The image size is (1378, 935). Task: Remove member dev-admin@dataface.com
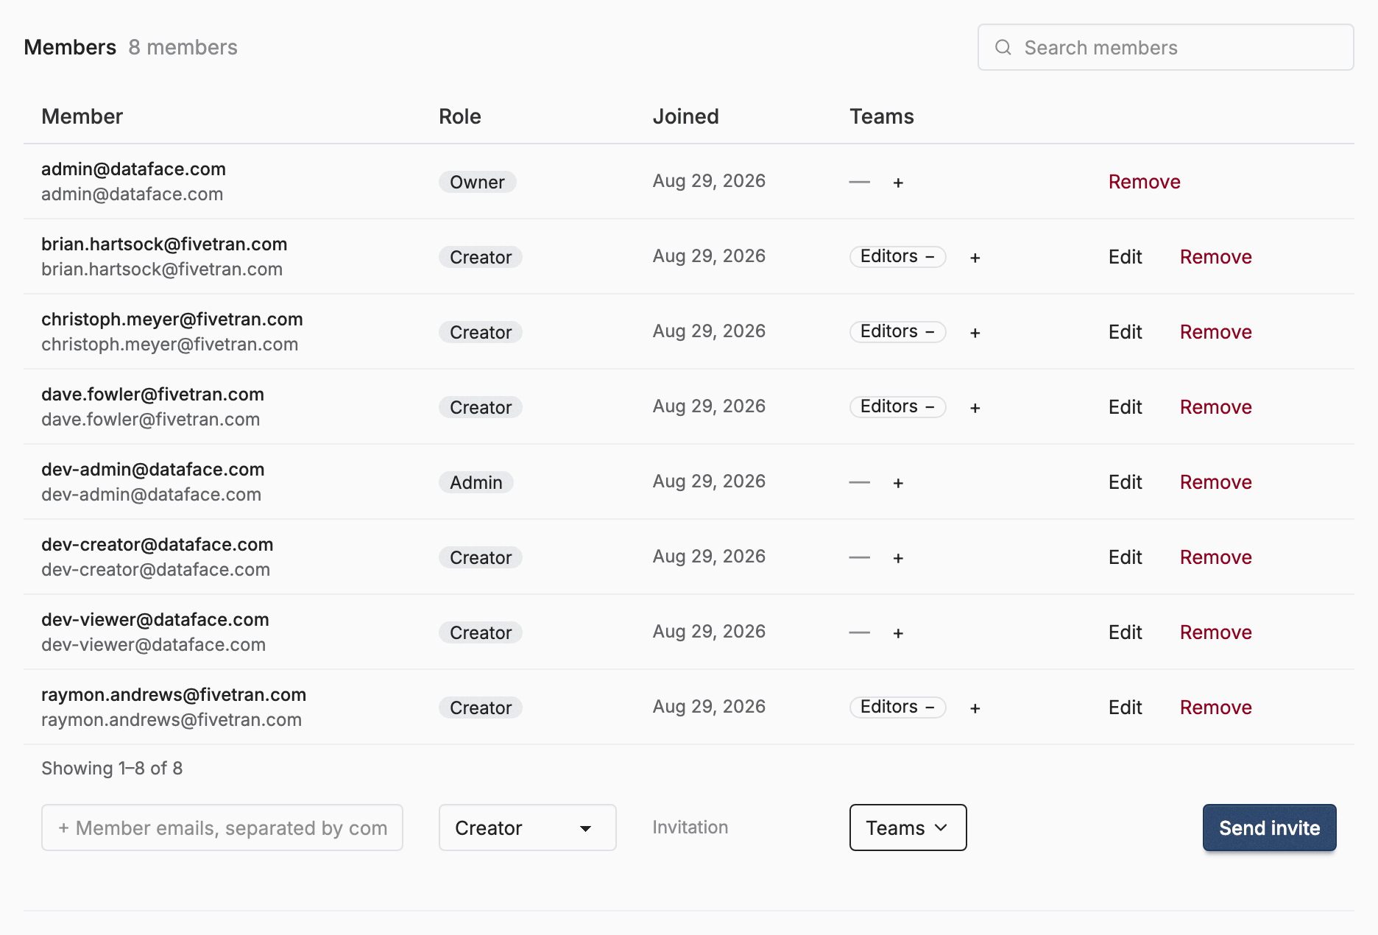click(1215, 482)
